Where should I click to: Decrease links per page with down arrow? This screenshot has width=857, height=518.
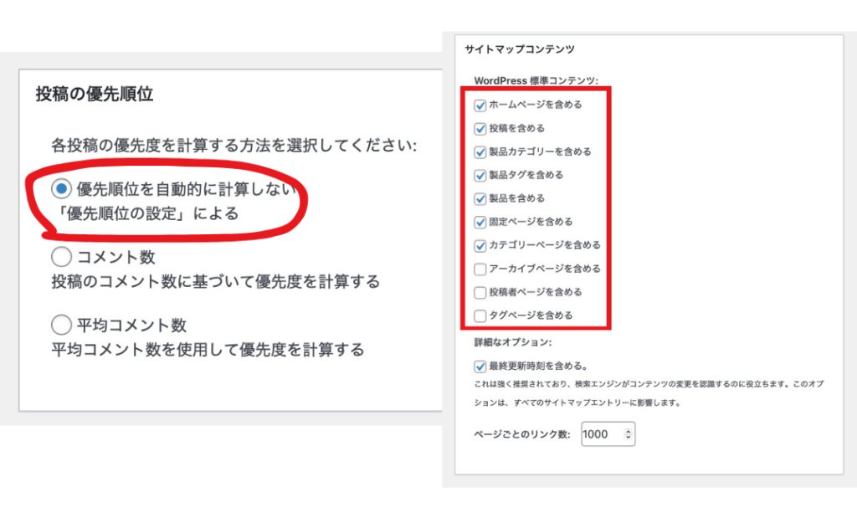click(629, 439)
